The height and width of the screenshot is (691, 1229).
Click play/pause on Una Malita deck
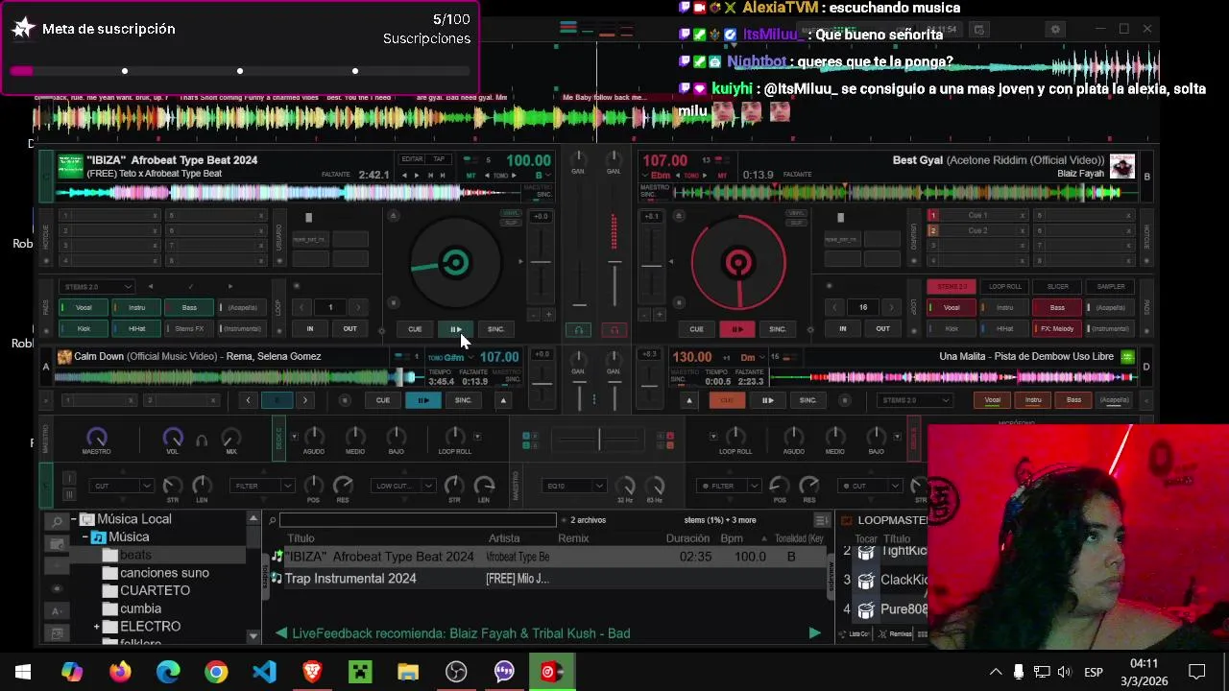coord(767,400)
